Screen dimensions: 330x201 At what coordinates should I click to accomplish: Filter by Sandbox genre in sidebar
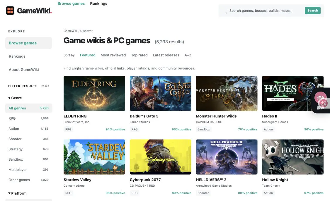pos(29,159)
